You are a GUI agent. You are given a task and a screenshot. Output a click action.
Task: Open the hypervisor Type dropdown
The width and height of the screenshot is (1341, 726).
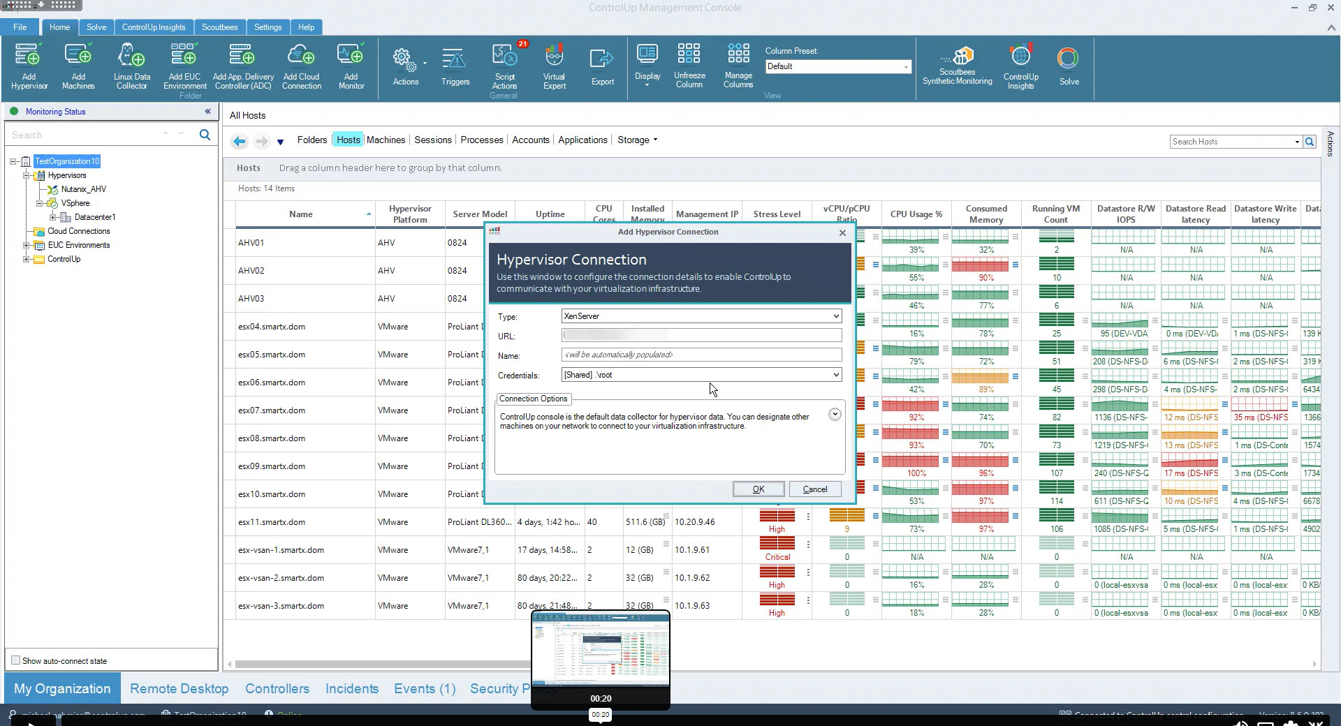pyautogui.click(x=835, y=316)
